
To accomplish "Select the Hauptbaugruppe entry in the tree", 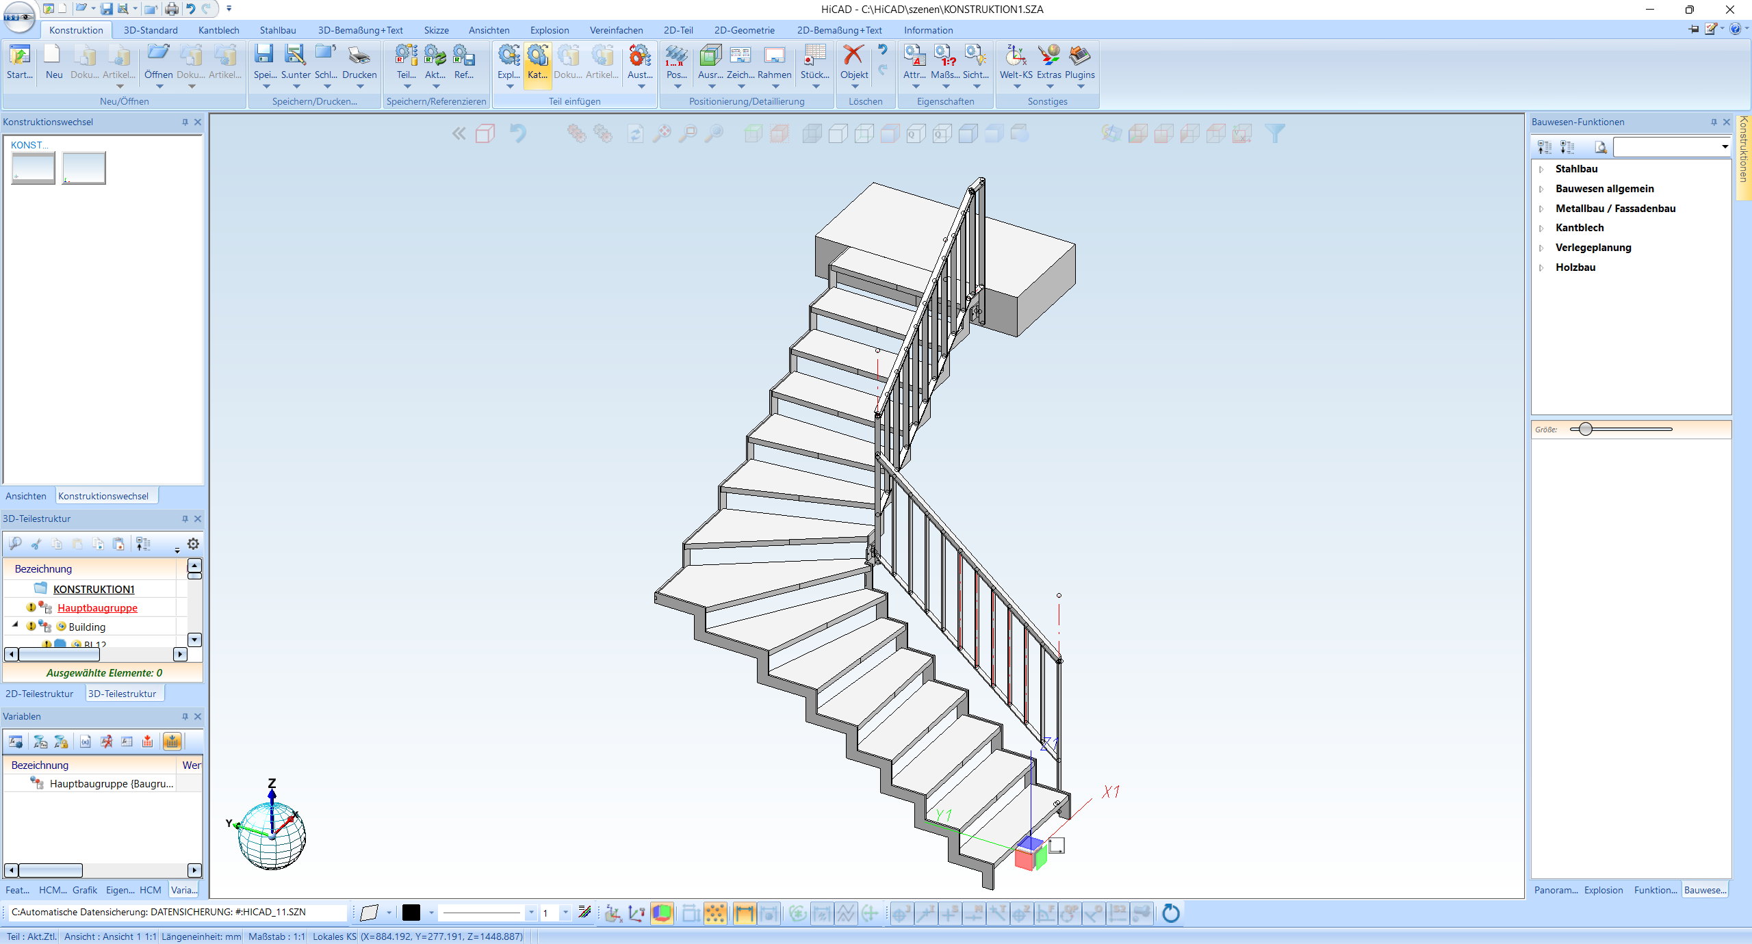I will point(97,607).
